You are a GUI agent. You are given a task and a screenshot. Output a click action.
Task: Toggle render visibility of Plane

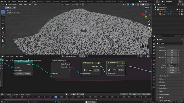click(x=182, y=14)
